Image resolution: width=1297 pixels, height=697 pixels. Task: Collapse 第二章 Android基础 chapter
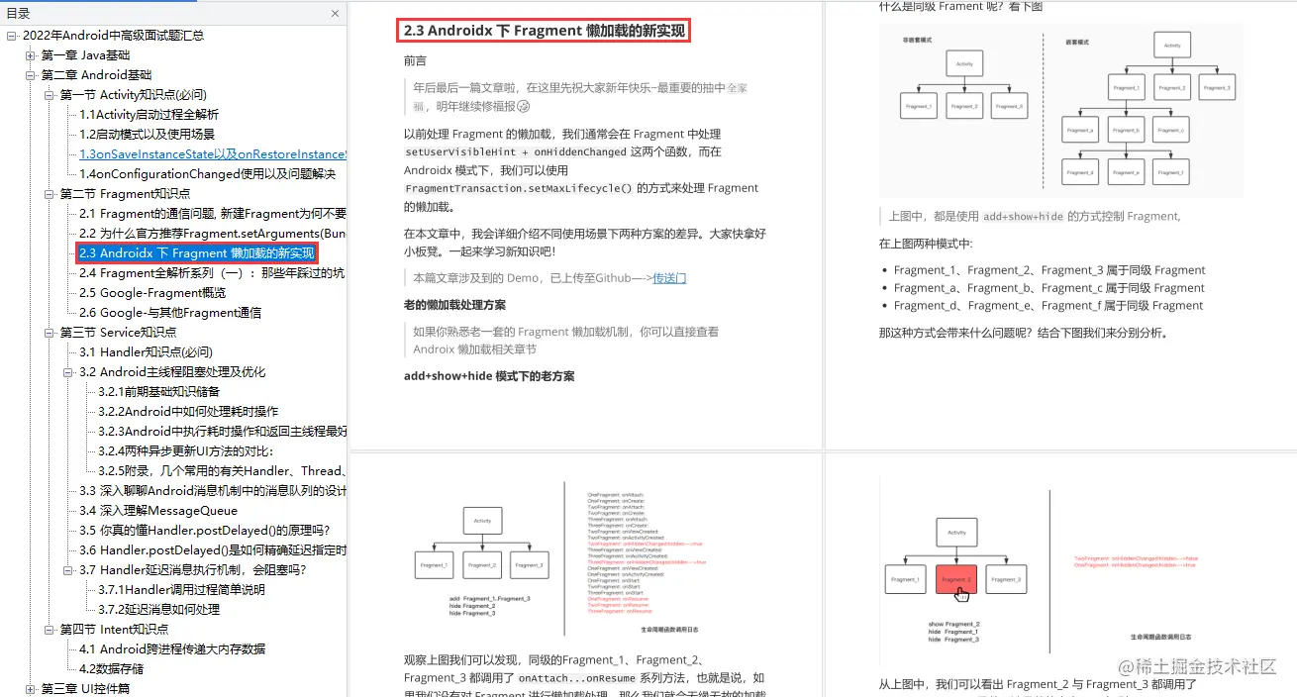click(30, 75)
